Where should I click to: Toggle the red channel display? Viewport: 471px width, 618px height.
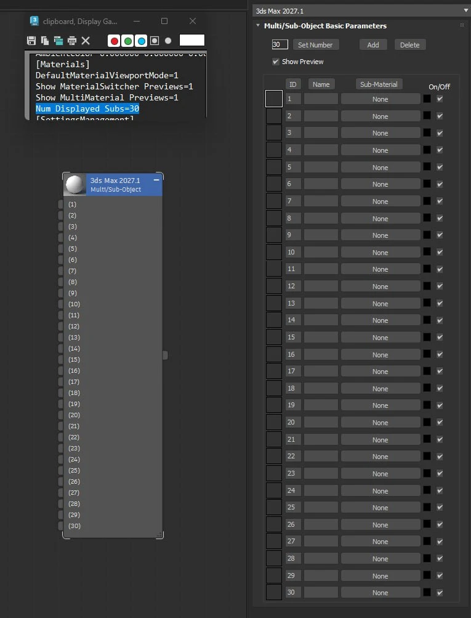pyautogui.click(x=114, y=41)
